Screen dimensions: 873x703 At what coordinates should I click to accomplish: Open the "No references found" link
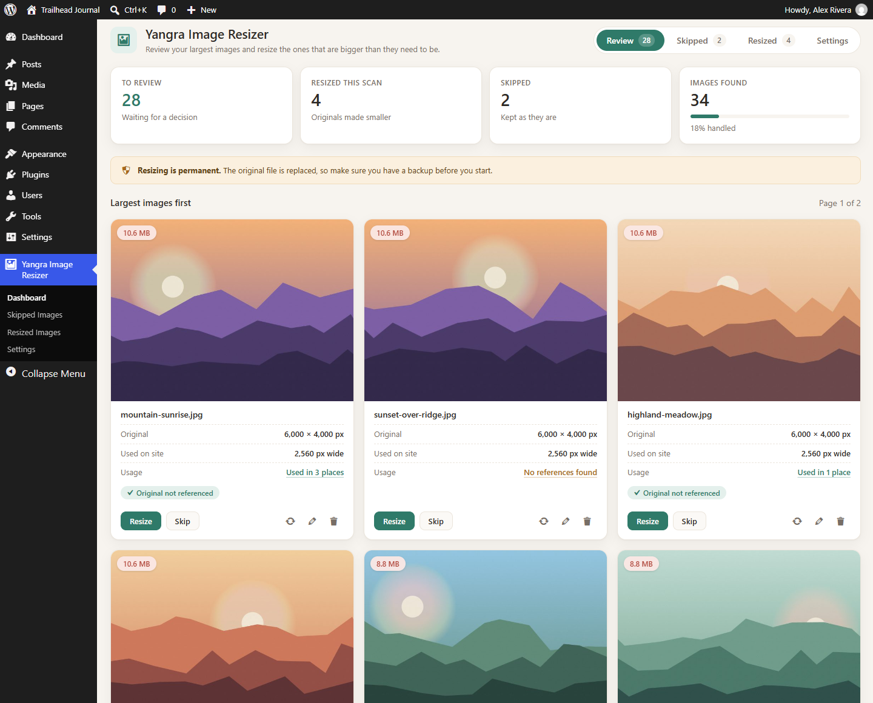(560, 473)
